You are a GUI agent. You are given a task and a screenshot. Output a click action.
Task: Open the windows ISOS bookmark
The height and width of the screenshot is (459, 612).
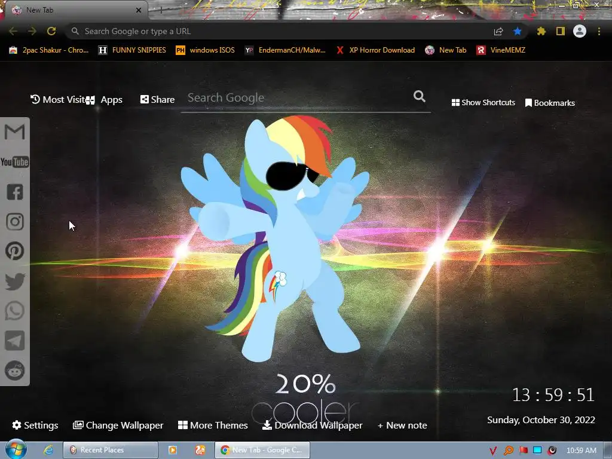coord(206,50)
